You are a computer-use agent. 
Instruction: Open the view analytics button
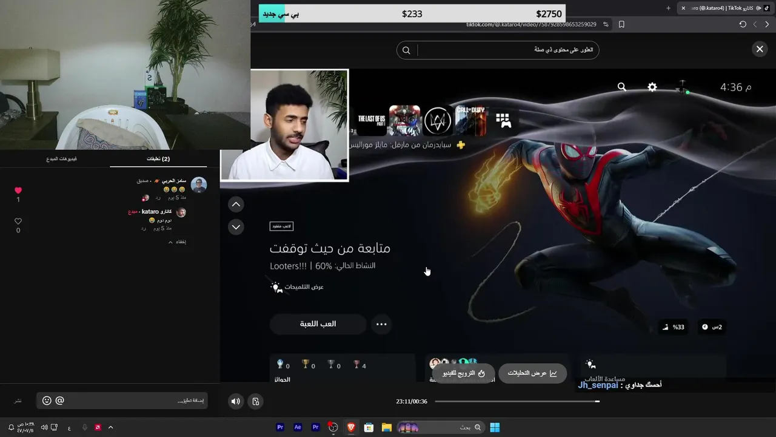532,373
